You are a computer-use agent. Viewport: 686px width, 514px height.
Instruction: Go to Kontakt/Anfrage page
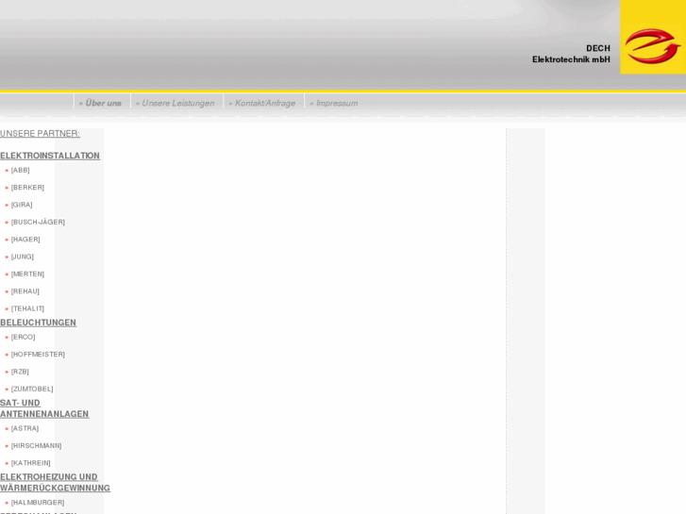[x=264, y=103]
